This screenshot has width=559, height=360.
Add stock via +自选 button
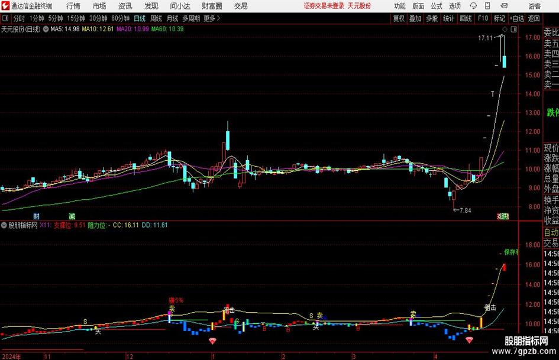click(x=516, y=18)
